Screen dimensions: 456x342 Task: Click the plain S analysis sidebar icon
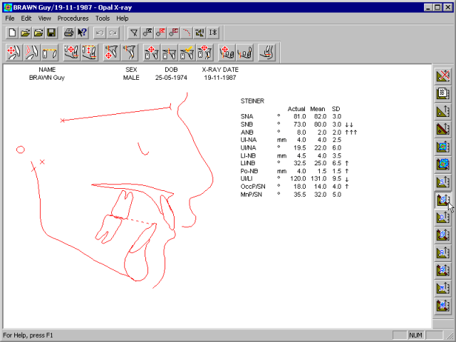point(442,182)
